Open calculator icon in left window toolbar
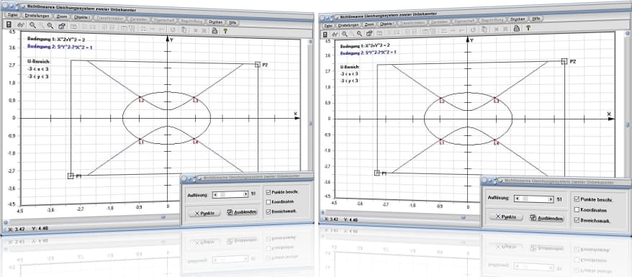Image resolution: width=632 pixels, height=277 pixels. (x=9, y=24)
